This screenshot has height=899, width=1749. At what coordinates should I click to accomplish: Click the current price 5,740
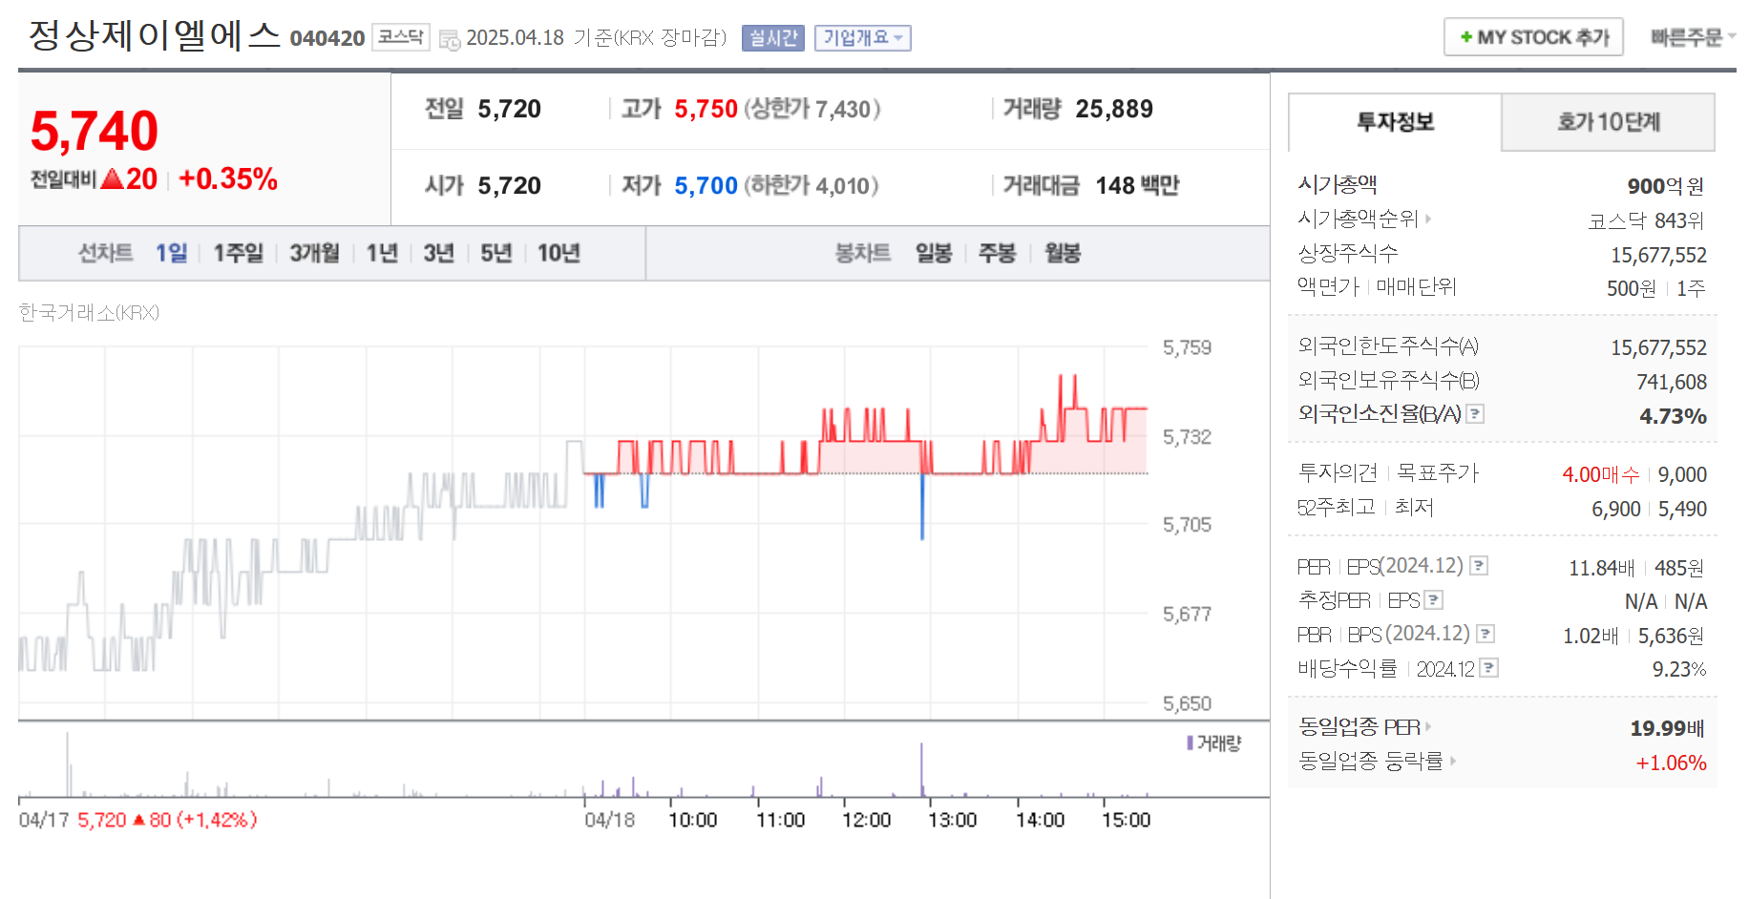pyautogui.click(x=95, y=131)
